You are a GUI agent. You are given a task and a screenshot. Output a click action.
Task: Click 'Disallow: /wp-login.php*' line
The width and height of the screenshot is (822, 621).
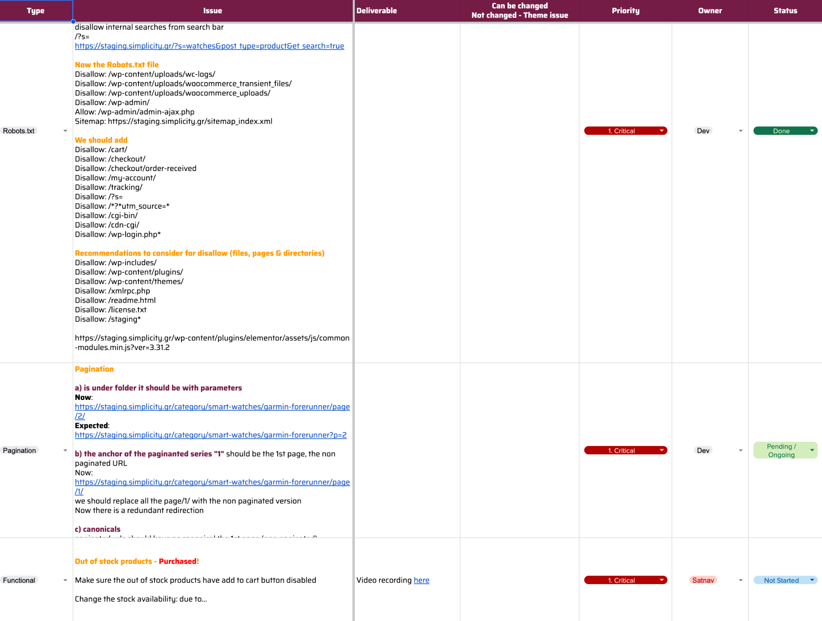[118, 234]
